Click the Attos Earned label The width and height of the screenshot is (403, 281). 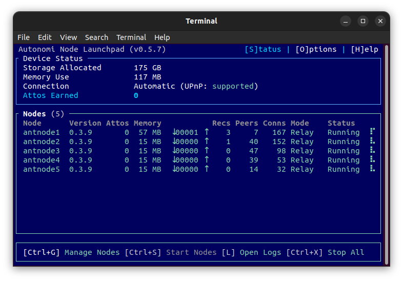tap(51, 95)
